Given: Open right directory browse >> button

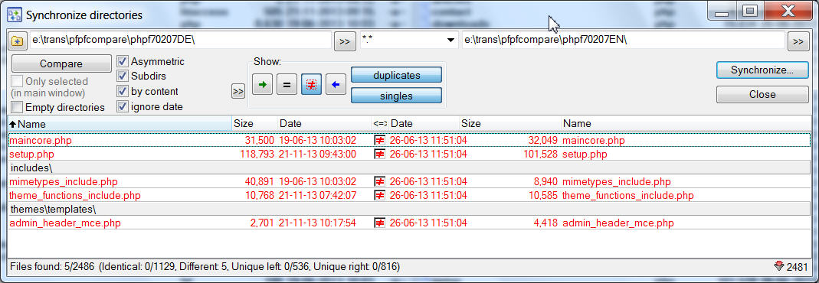Looking at the screenshot, I should click(798, 42).
